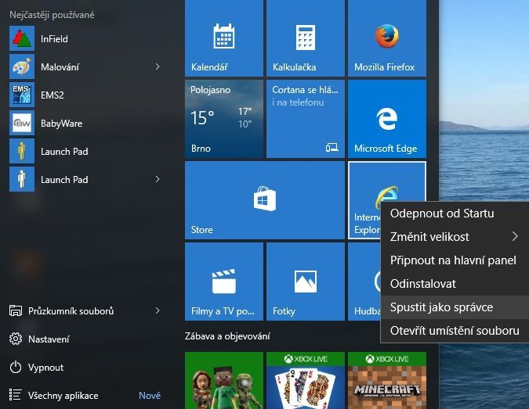
Task: Start BabyWare from the app list
Action: click(x=61, y=123)
